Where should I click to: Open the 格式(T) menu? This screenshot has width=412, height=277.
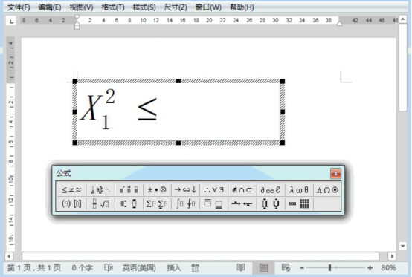pos(113,7)
